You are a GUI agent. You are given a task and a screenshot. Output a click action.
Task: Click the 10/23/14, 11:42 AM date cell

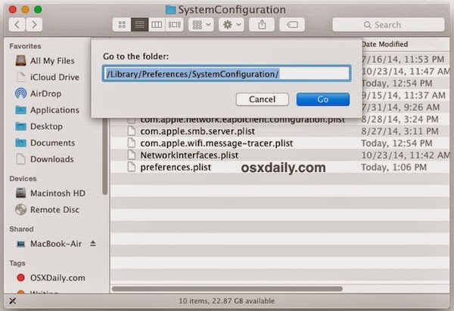[405, 155]
